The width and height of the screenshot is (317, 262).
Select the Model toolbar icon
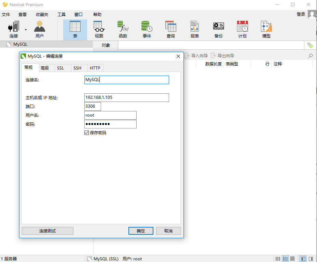[266, 29]
